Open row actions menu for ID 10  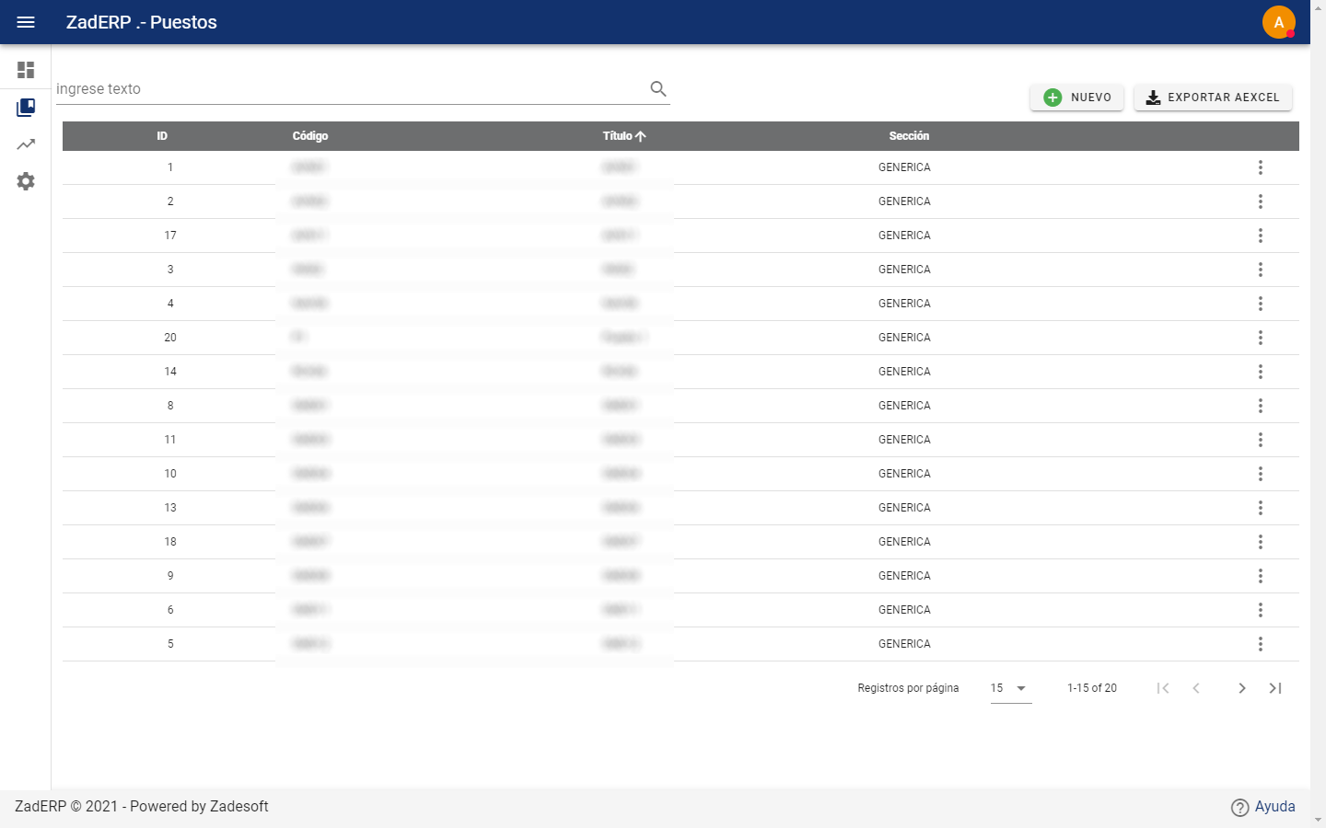[x=1261, y=474]
